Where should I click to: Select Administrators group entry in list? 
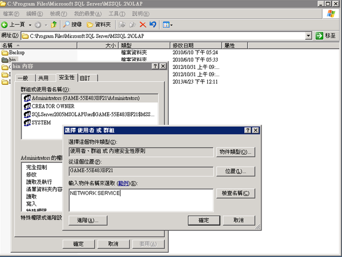coord(90,98)
